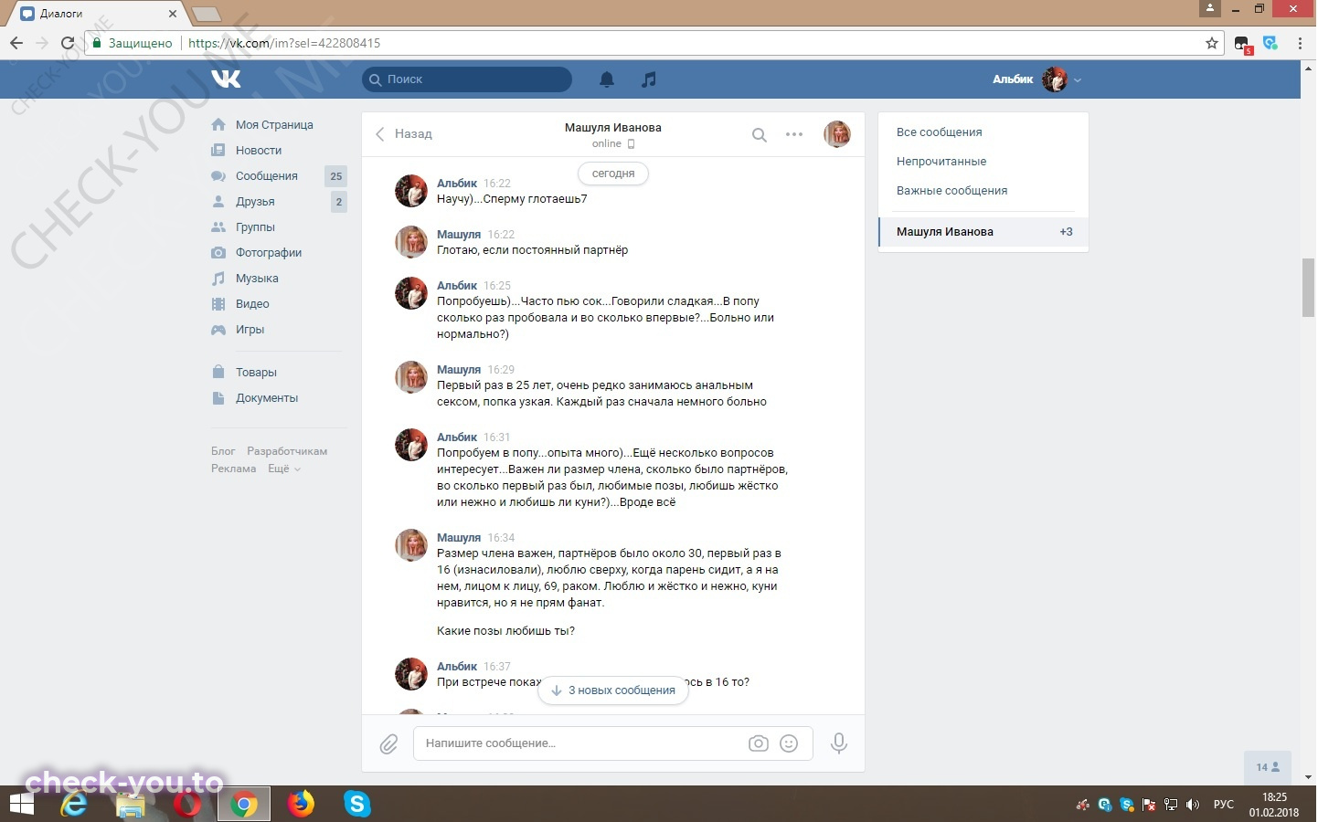Expand the Ещё footer menu
This screenshot has width=1318, height=822.
pos(283,469)
